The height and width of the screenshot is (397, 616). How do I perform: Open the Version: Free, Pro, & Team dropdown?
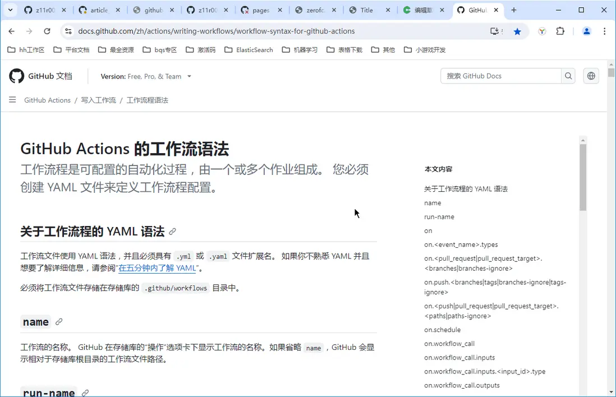(146, 76)
